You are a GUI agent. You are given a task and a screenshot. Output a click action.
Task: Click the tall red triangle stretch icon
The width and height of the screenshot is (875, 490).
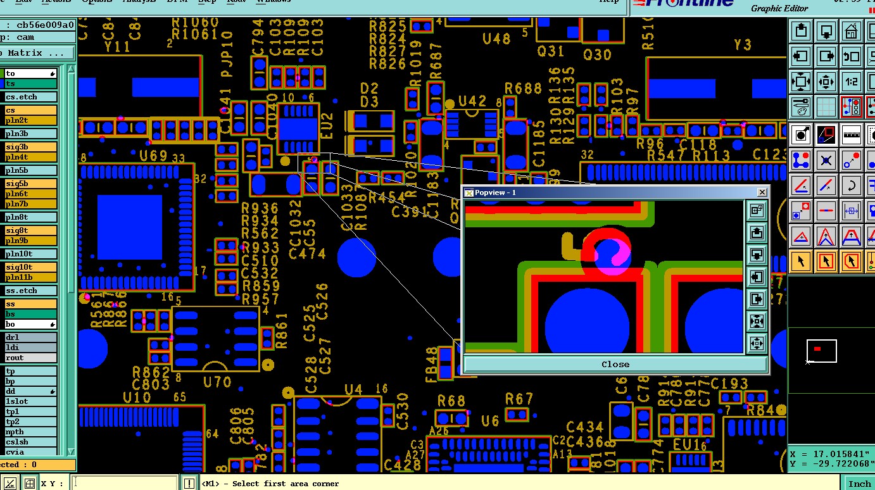(x=826, y=236)
